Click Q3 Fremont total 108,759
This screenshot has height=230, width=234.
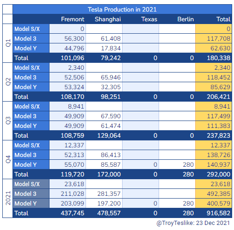pos(68,135)
